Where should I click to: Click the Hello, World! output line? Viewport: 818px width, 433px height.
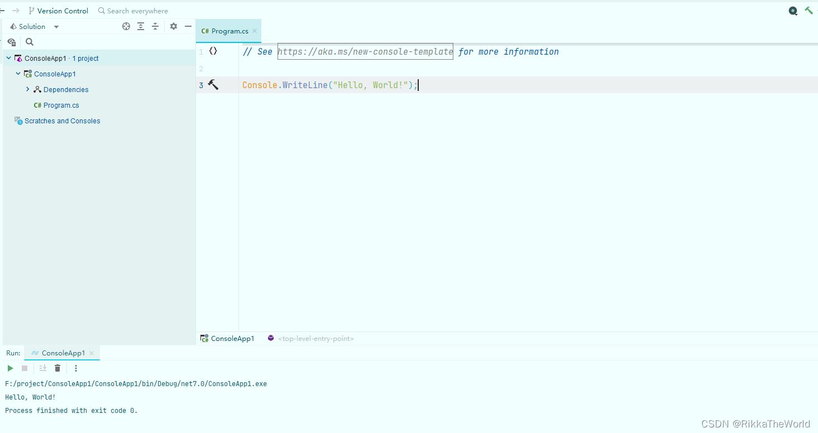pyautogui.click(x=30, y=397)
